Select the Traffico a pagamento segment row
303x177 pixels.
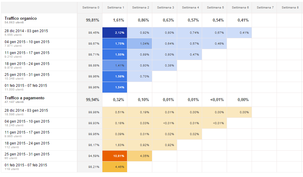(24, 98)
